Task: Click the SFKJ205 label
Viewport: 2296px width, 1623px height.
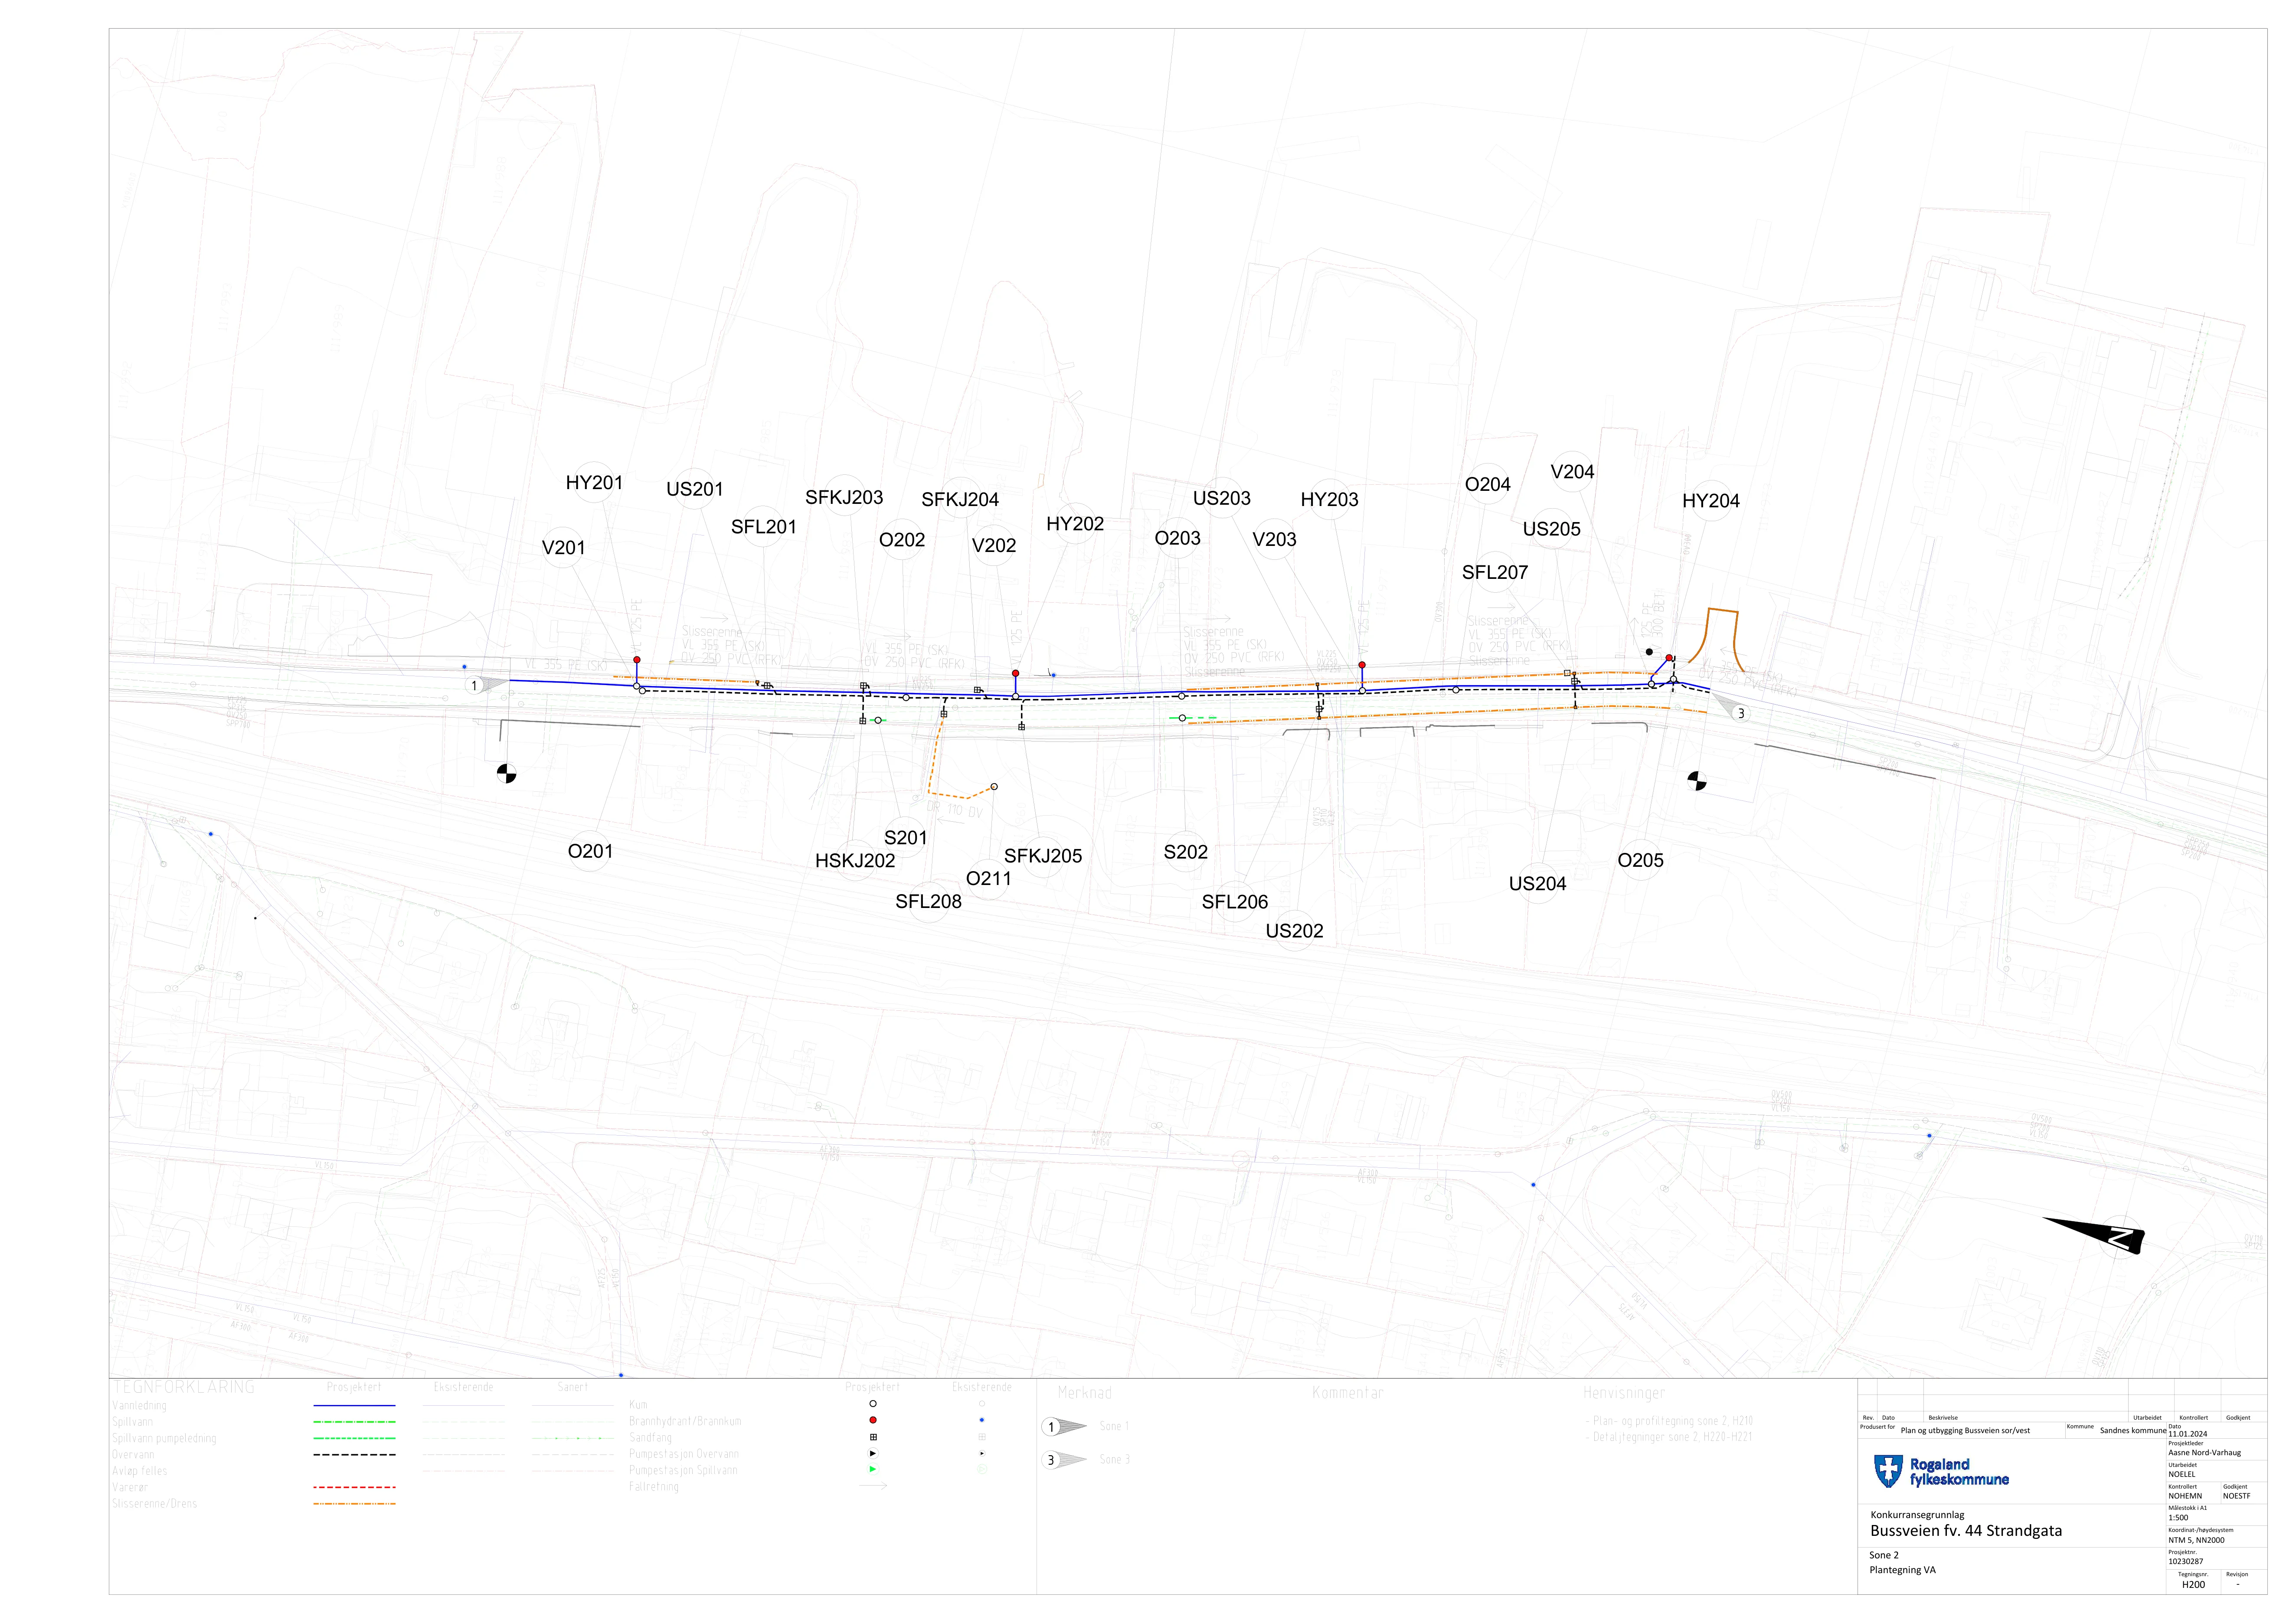Action: (1043, 856)
